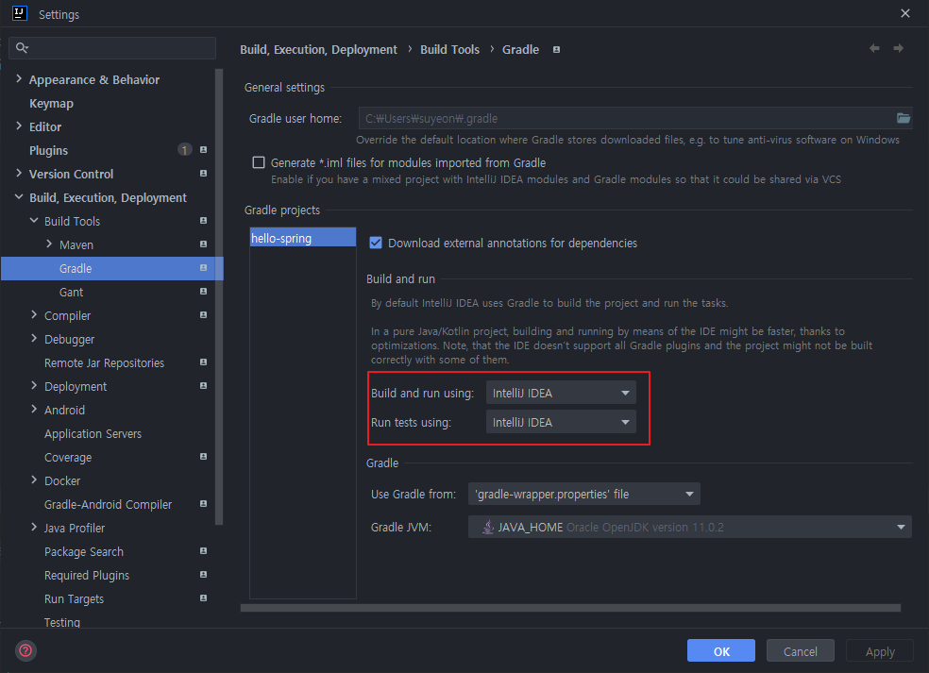Click the project-level icon on Remote Jar Repositories row
929x673 pixels.
tap(203, 362)
